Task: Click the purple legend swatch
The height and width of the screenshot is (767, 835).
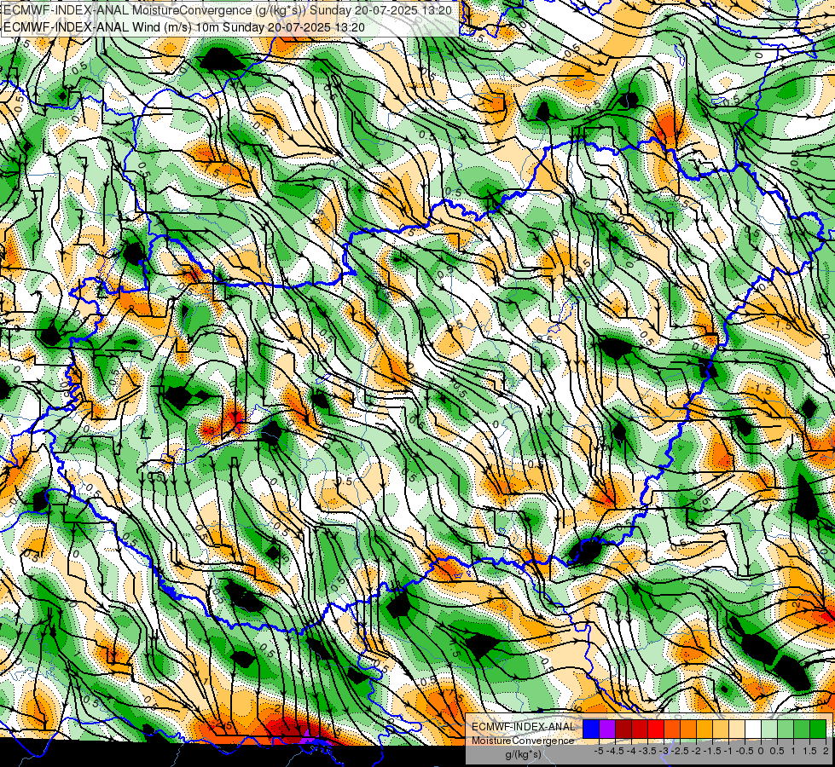Action: point(607,729)
